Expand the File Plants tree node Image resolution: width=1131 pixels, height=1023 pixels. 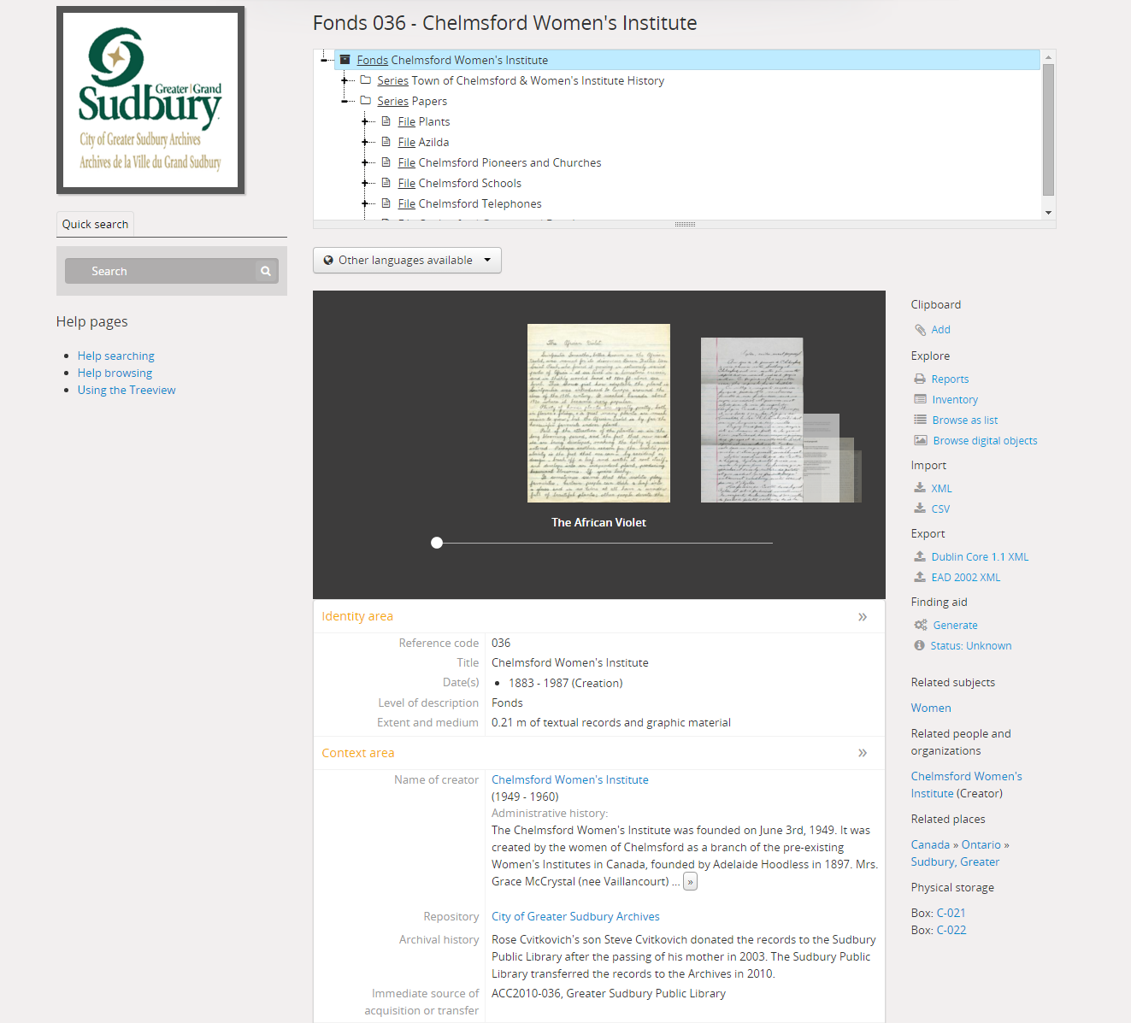click(368, 121)
